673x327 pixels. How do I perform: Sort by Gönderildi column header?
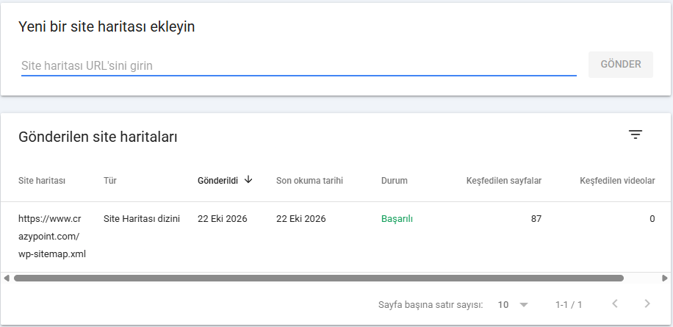pos(217,181)
